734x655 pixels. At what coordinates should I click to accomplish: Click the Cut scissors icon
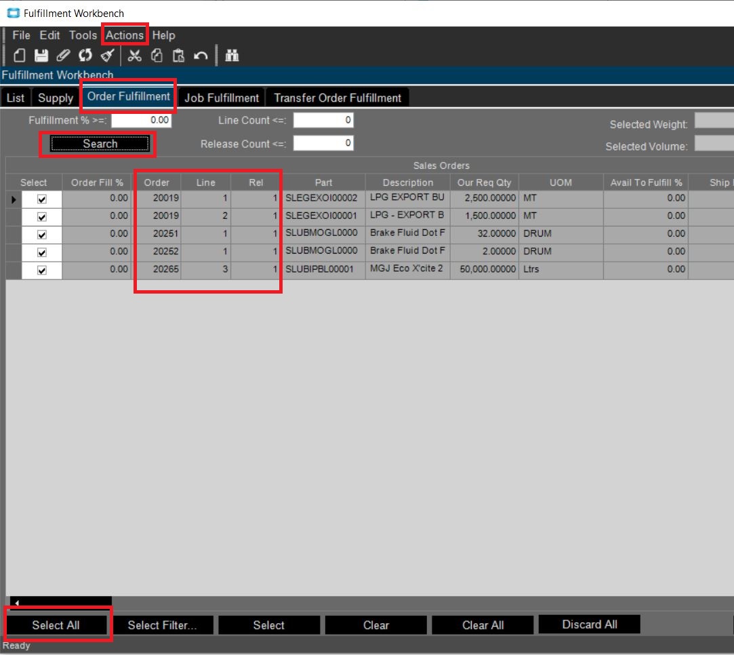[135, 56]
